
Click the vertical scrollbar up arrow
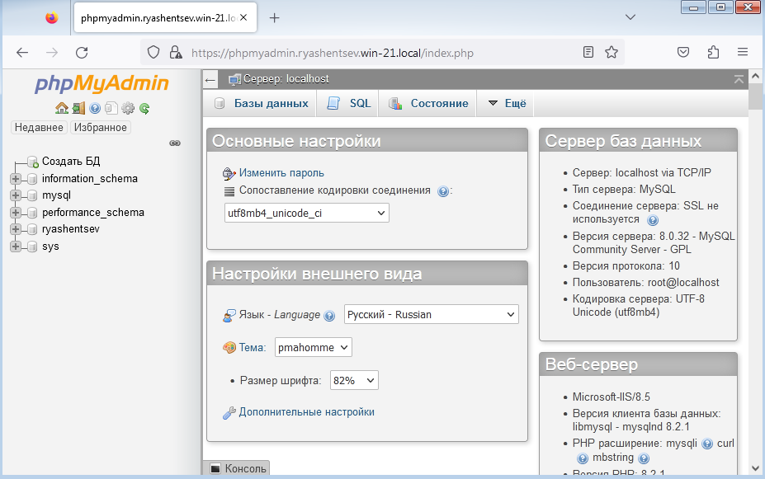[x=756, y=76]
